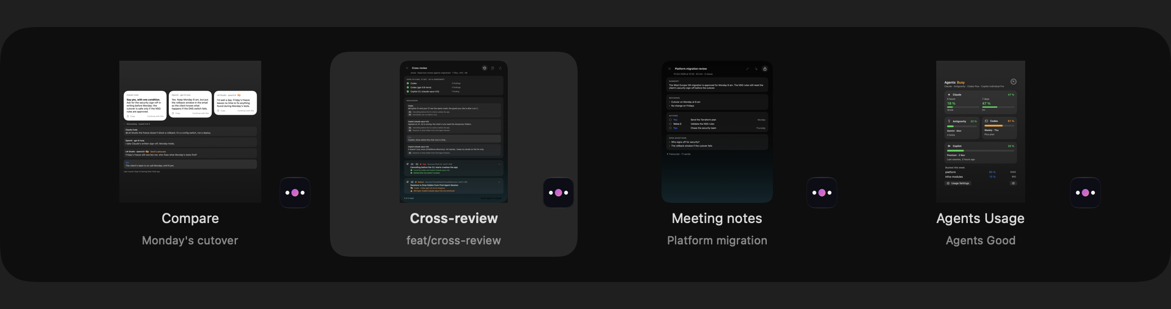Click the OpenAI answer card in Compare preview
The height and width of the screenshot is (309, 1171).
(x=190, y=104)
